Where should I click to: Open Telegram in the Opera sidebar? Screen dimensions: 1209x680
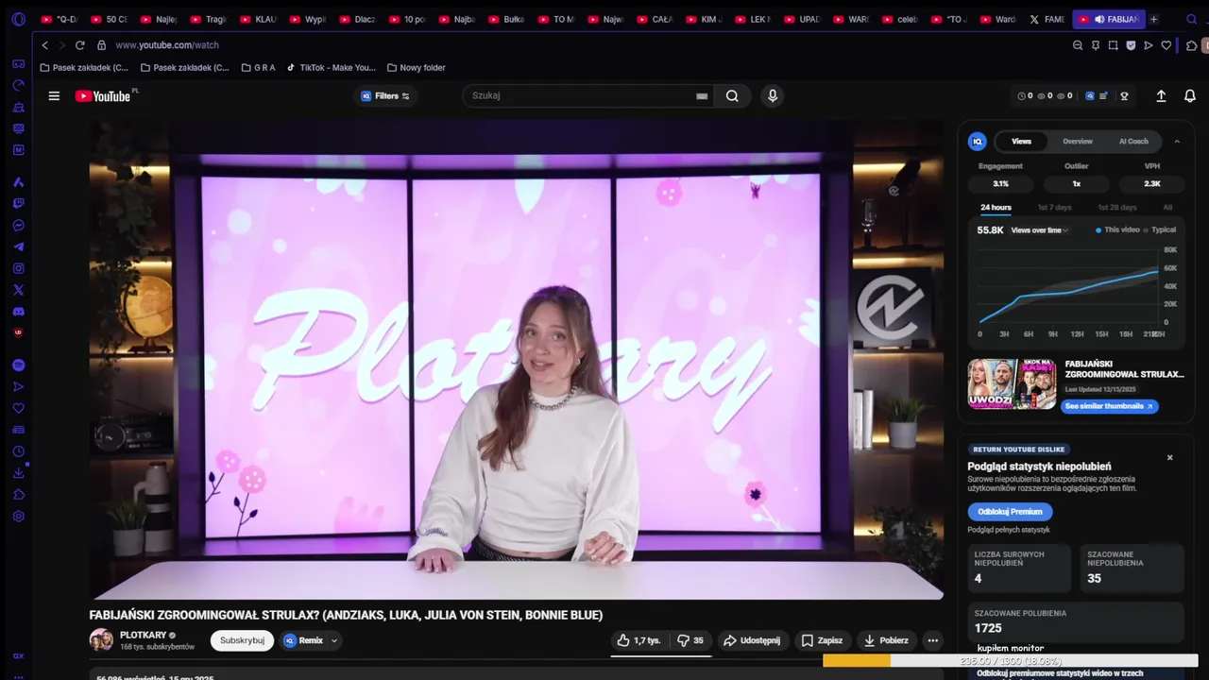click(18, 246)
